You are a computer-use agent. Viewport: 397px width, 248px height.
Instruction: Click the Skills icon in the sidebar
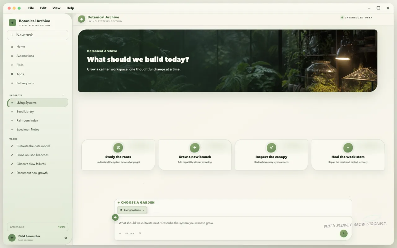(12, 65)
